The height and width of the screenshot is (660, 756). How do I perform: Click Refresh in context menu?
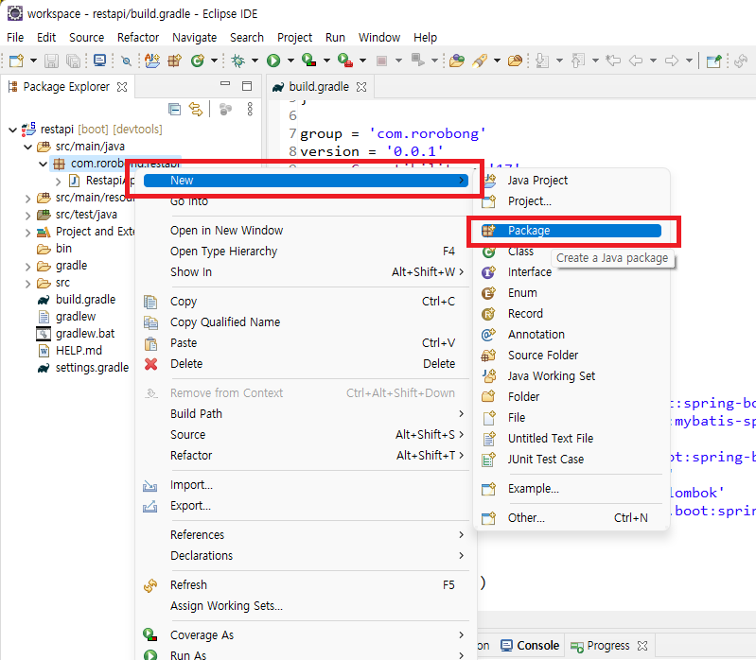click(x=305, y=585)
